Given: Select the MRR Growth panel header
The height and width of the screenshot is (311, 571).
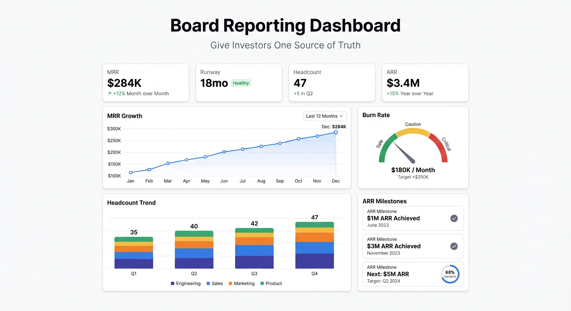Looking at the screenshot, I should pyautogui.click(x=125, y=116).
